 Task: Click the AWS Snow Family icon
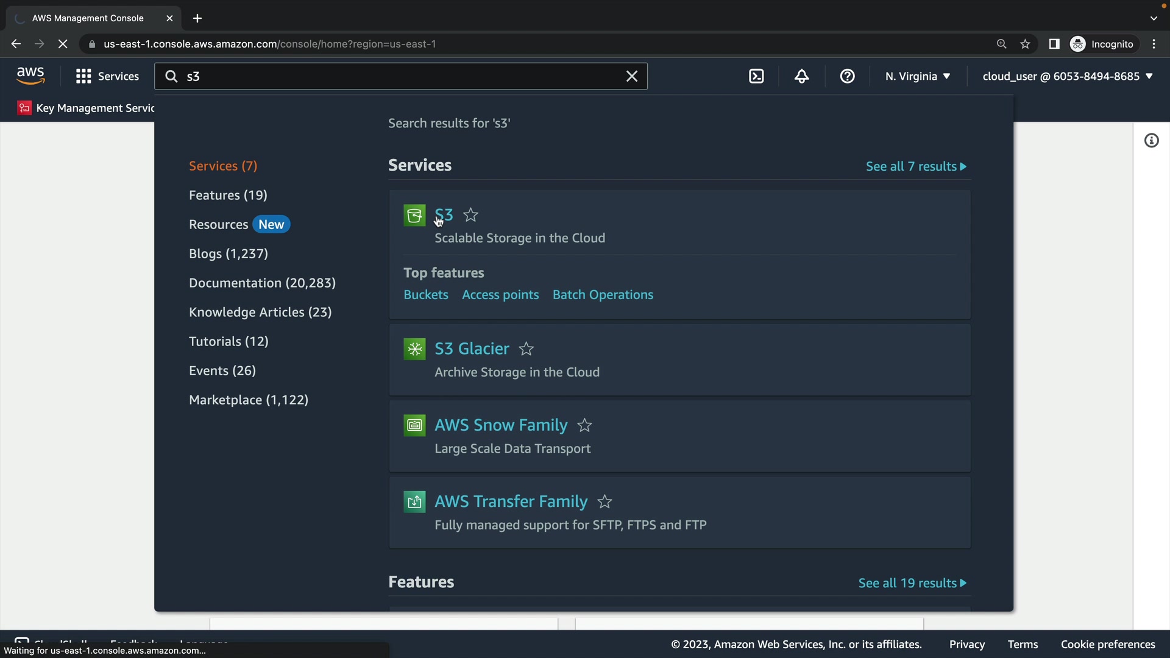click(x=414, y=425)
